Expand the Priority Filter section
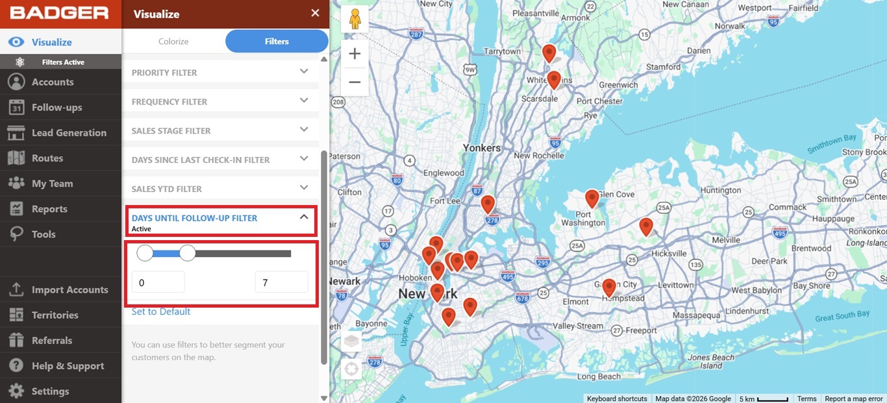Viewport: 887px width, 403px height. click(x=220, y=72)
